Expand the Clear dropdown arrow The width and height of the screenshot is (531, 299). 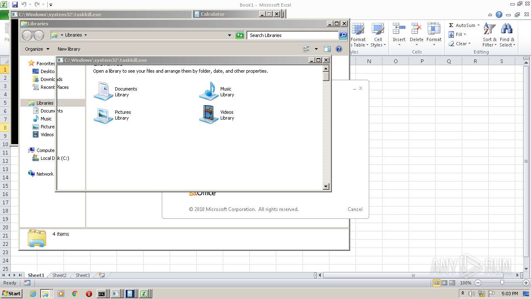tap(469, 44)
